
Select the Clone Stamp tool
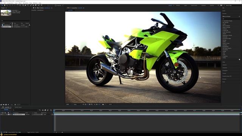[33, 5]
